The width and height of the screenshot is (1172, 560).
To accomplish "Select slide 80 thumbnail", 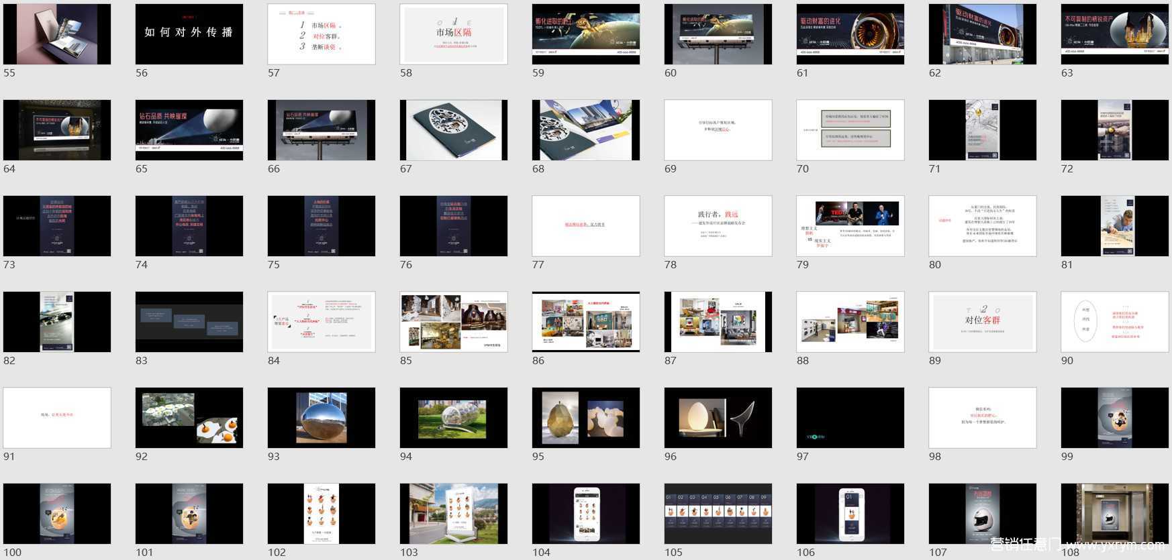I will [x=983, y=226].
